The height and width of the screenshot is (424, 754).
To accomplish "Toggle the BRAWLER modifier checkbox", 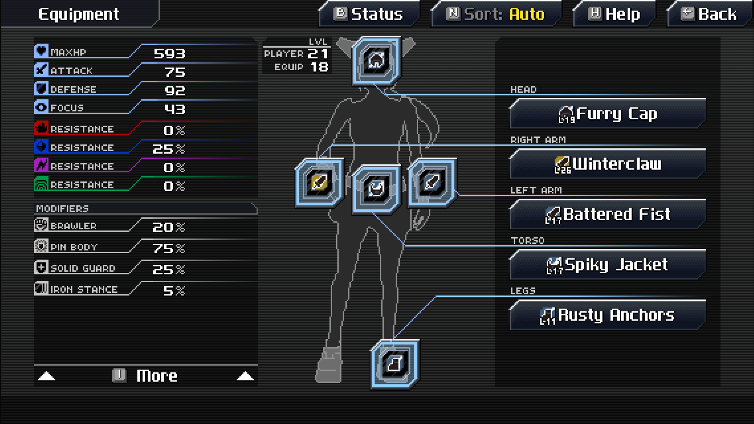I will (x=42, y=226).
